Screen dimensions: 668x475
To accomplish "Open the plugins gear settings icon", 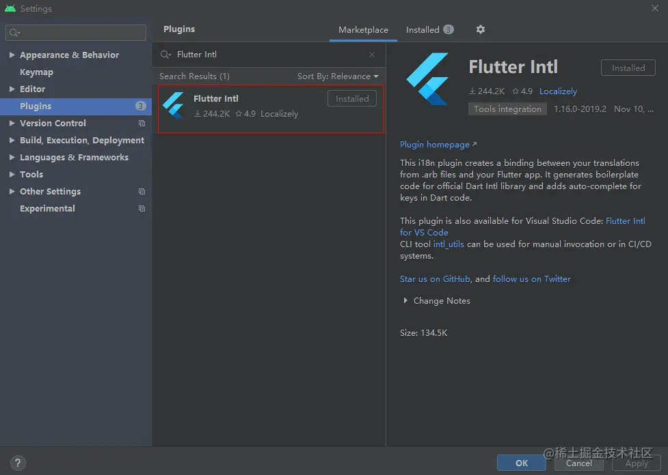I will click(480, 29).
